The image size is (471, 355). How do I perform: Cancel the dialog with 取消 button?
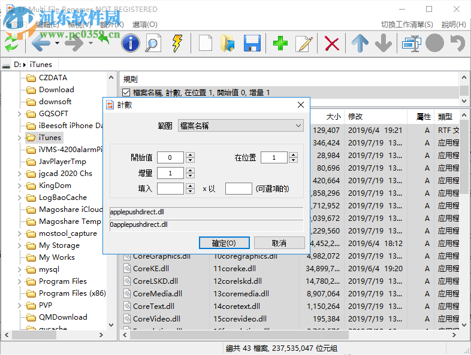tap(279, 243)
